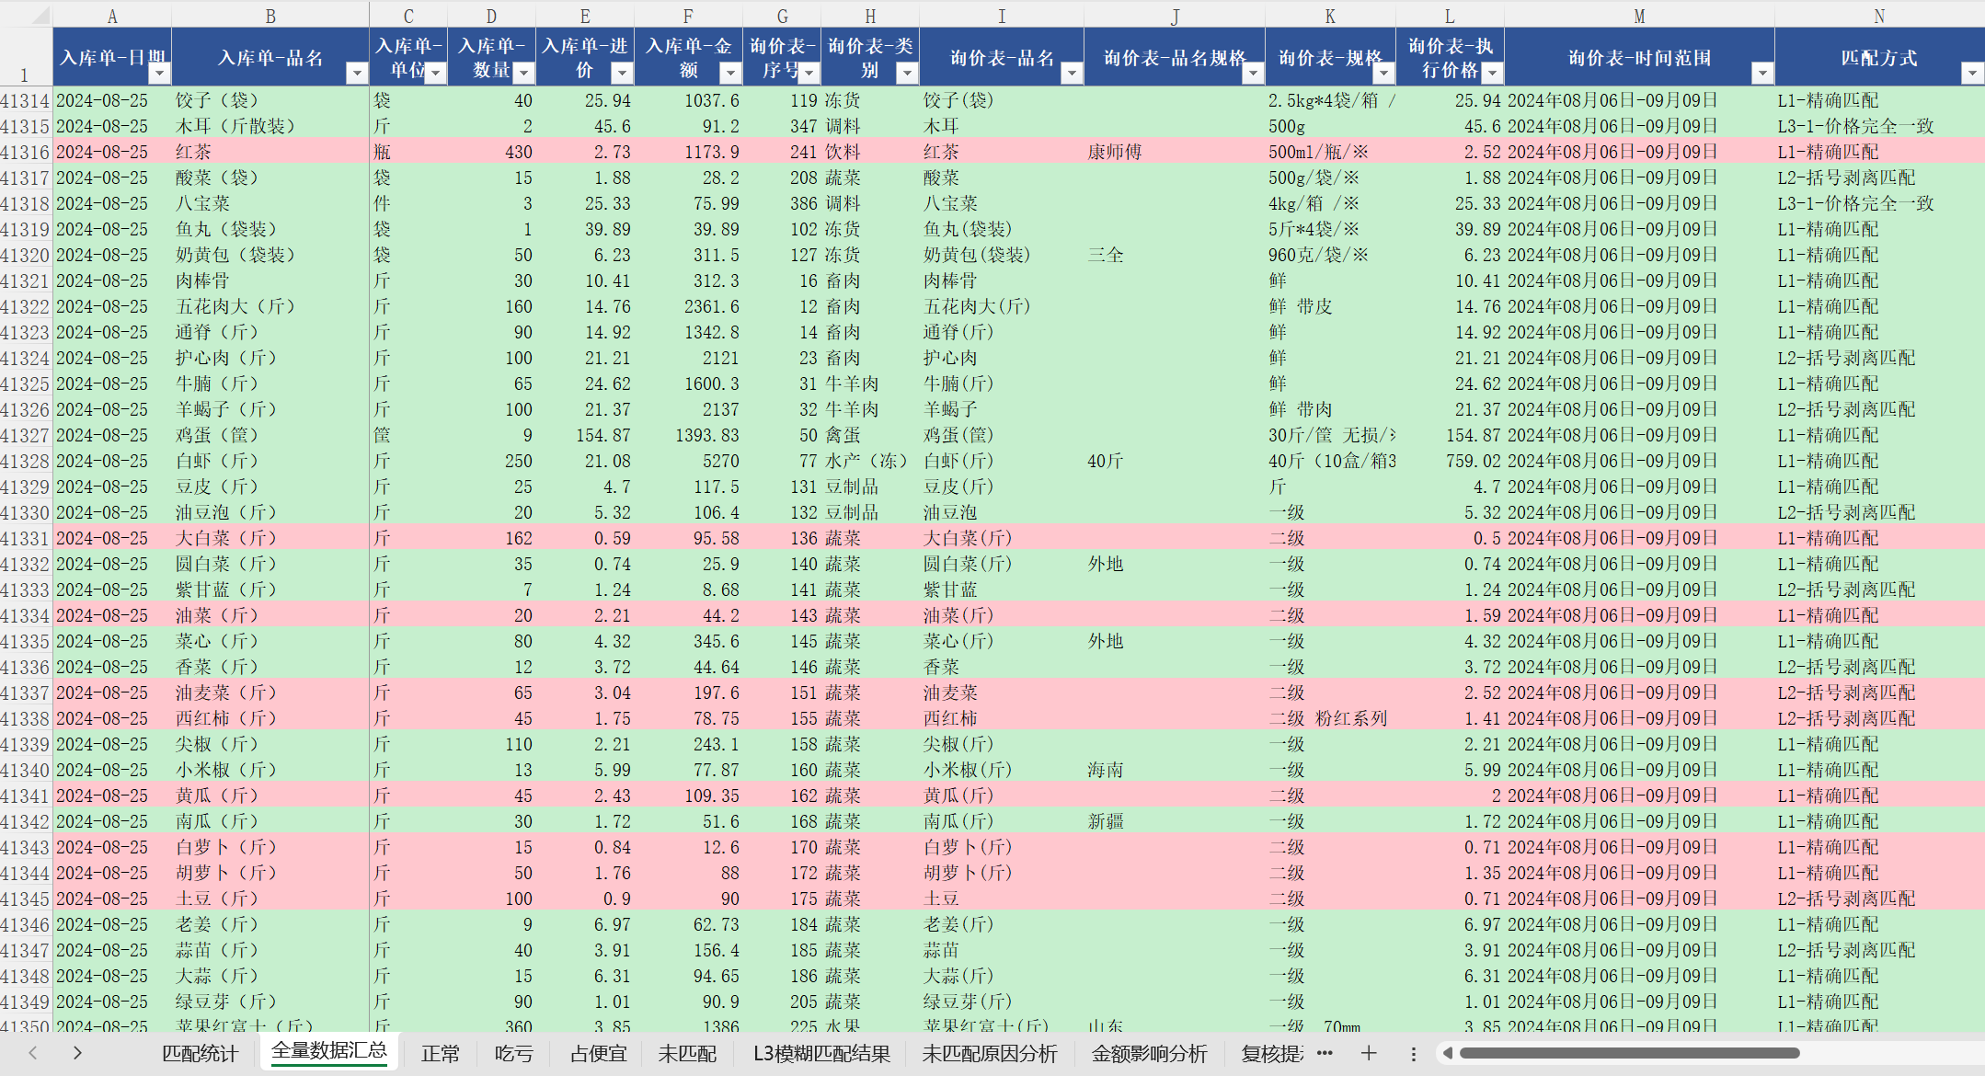Add a new sheet with plus icon
The image size is (1985, 1076).
pyautogui.click(x=1369, y=1053)
